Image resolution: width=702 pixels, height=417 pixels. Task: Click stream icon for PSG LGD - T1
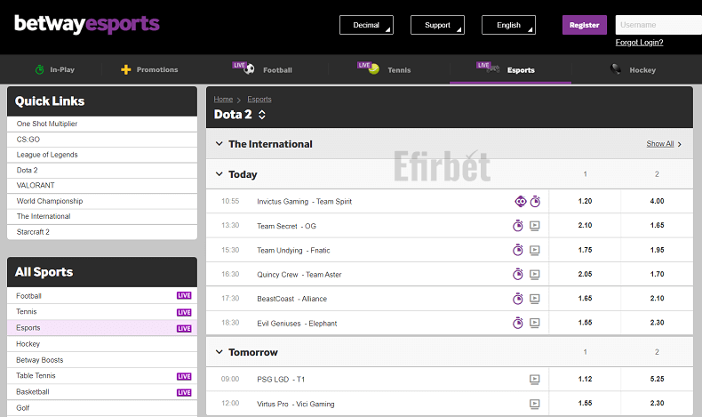pyautogui.click(x=535, y=380)
